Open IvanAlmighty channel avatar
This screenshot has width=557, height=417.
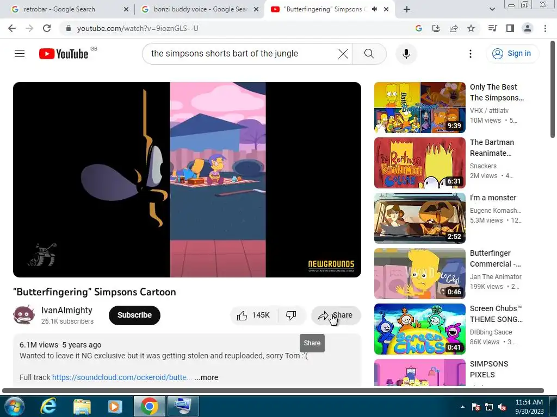click(24, 315)
